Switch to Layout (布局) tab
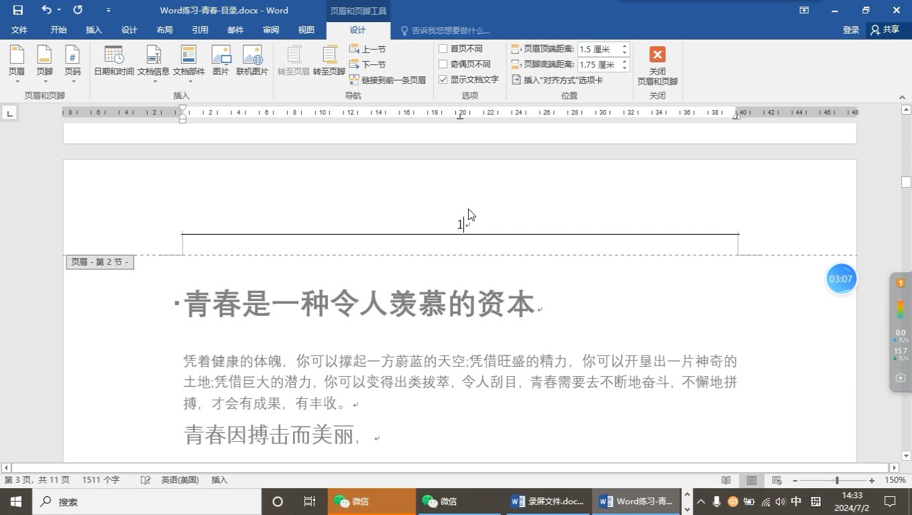This screenshot has height=515, width=912. click(x=164, y=30)
